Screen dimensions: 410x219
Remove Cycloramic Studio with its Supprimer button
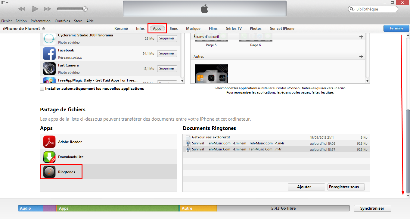pos(167,39)
